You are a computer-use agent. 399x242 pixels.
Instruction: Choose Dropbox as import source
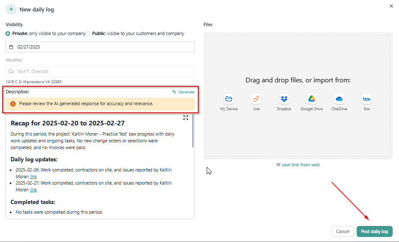pyautogui.click(x=284, y=99)
